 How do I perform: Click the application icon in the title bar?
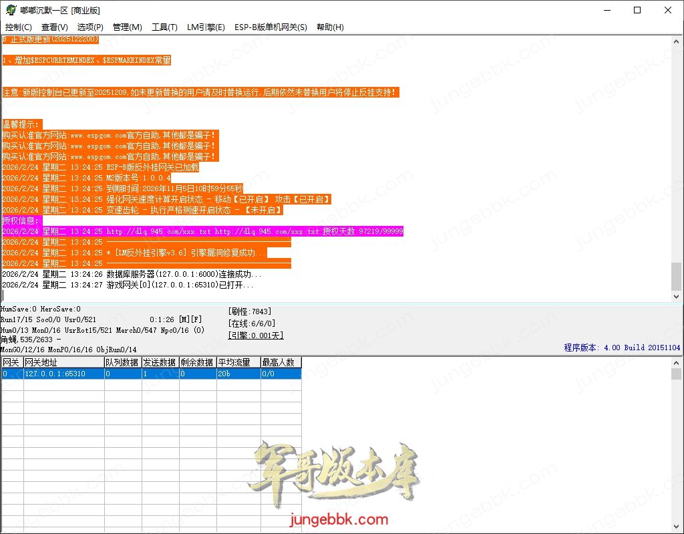pyautogui.click(x=10, y=10)
